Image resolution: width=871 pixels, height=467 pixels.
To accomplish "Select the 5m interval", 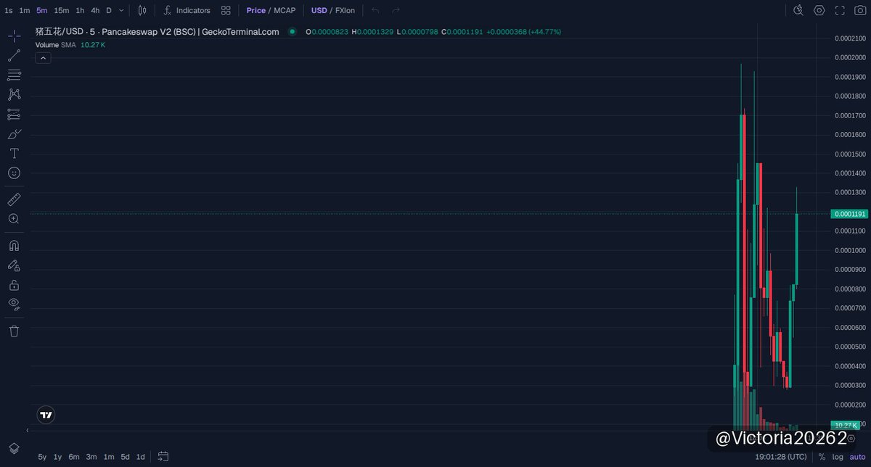I will 42,10.
